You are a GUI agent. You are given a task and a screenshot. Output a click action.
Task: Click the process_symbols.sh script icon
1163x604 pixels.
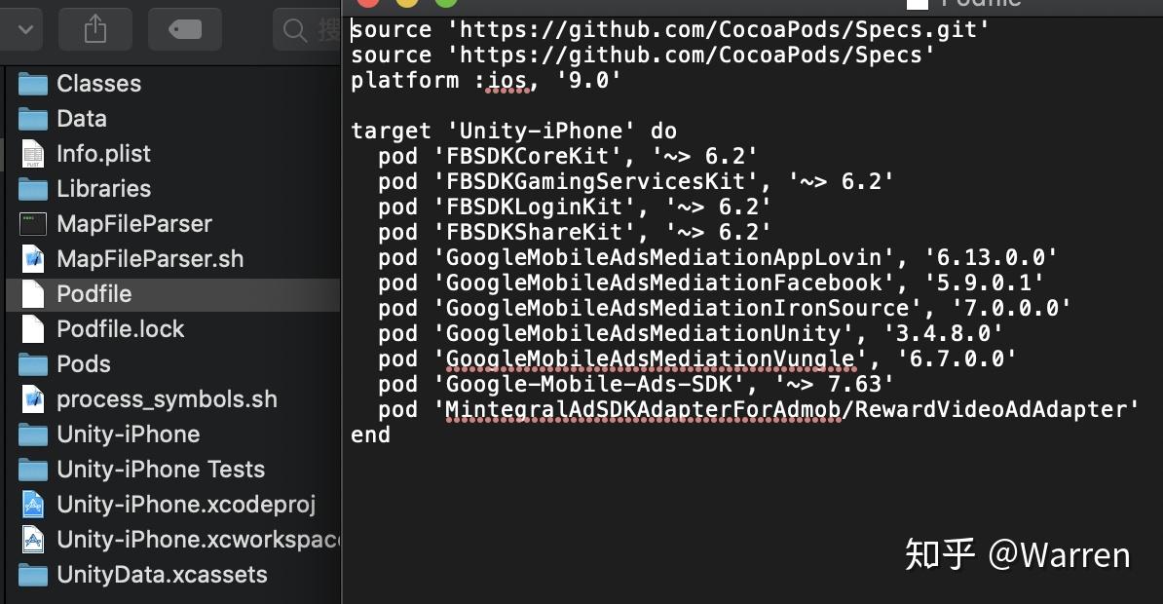point(32,398)
